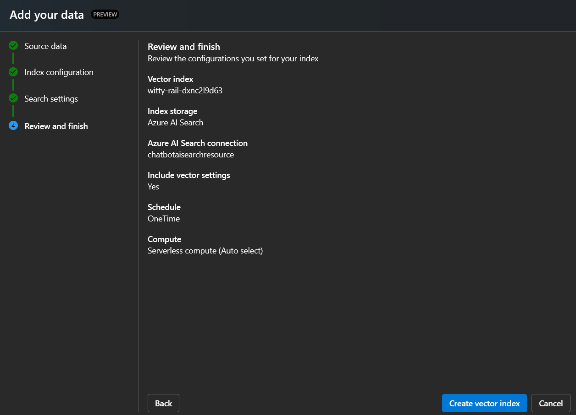Screen dimensions: 576x415
Task: Click the green checkmark beside Source data
Action: pos(13,45)
